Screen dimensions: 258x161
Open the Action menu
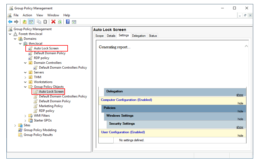27,15
